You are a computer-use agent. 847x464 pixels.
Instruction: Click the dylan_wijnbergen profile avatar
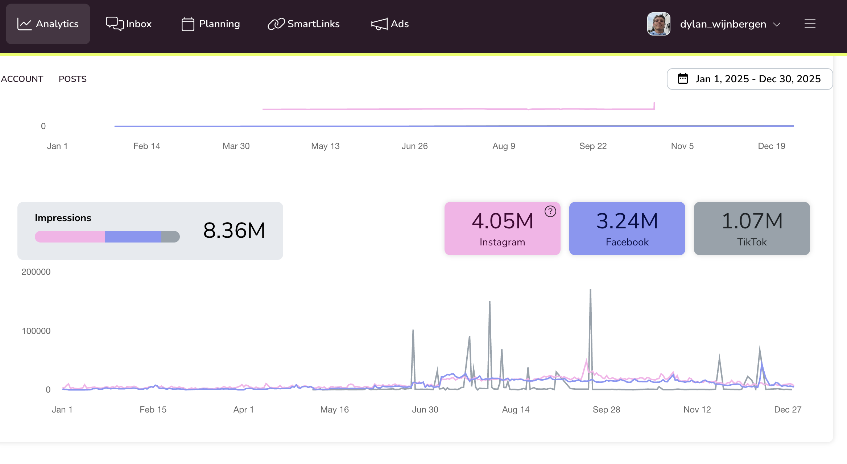[659, 24]
